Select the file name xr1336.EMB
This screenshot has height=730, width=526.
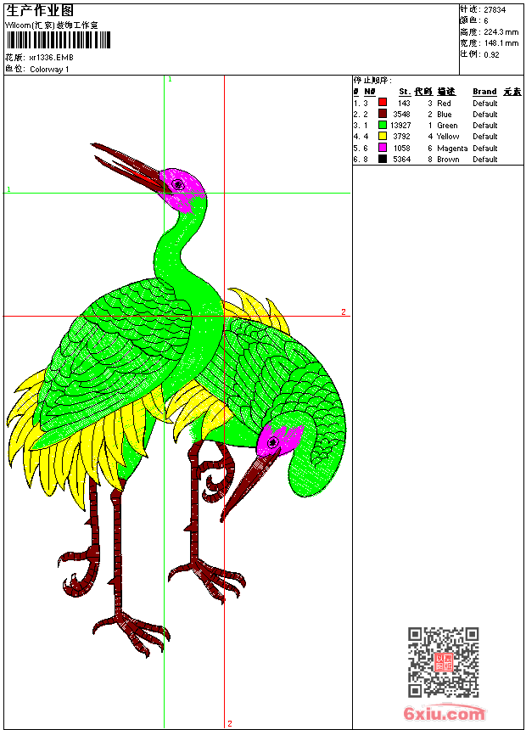click(51, 58)
